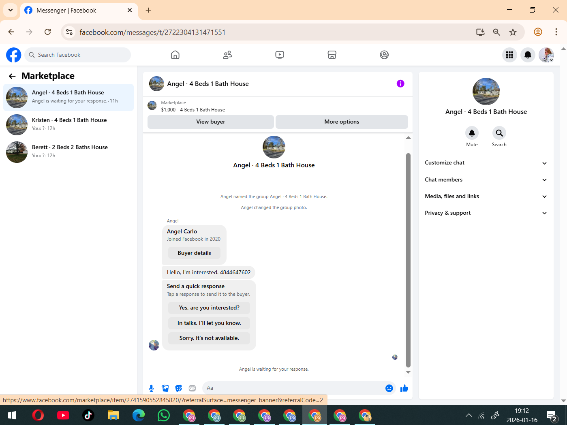
Task: Open Chrome three-dot menu
Action: [x=556, y=32]
